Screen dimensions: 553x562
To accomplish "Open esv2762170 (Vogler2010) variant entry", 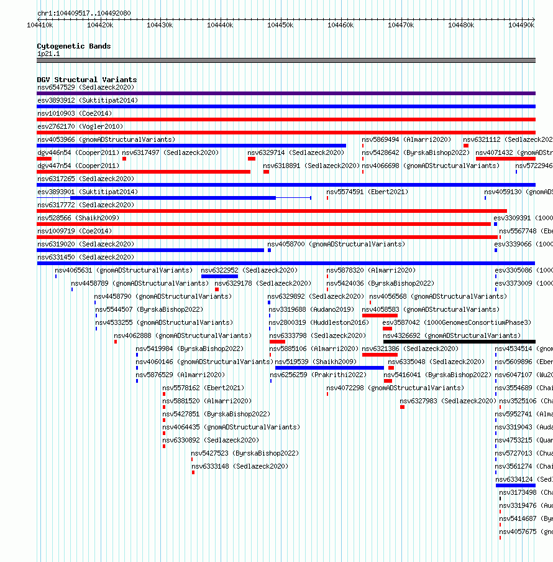I will [80, 126].
